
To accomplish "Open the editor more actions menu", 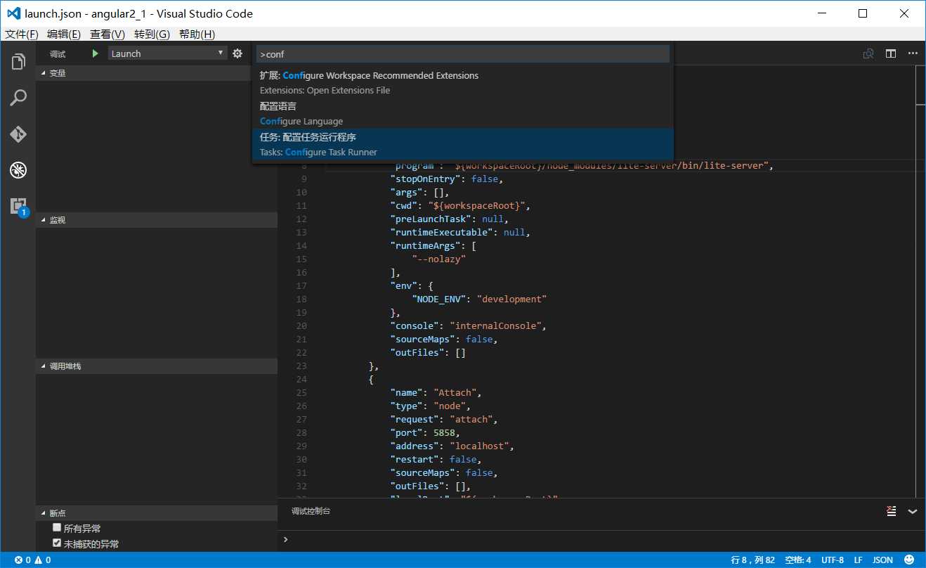I will pyautogui.click(x=913, y=53).
